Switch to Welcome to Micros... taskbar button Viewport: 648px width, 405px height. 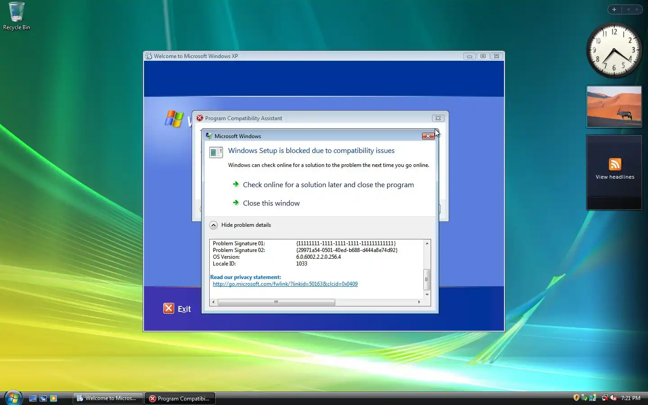pos(108,398)
